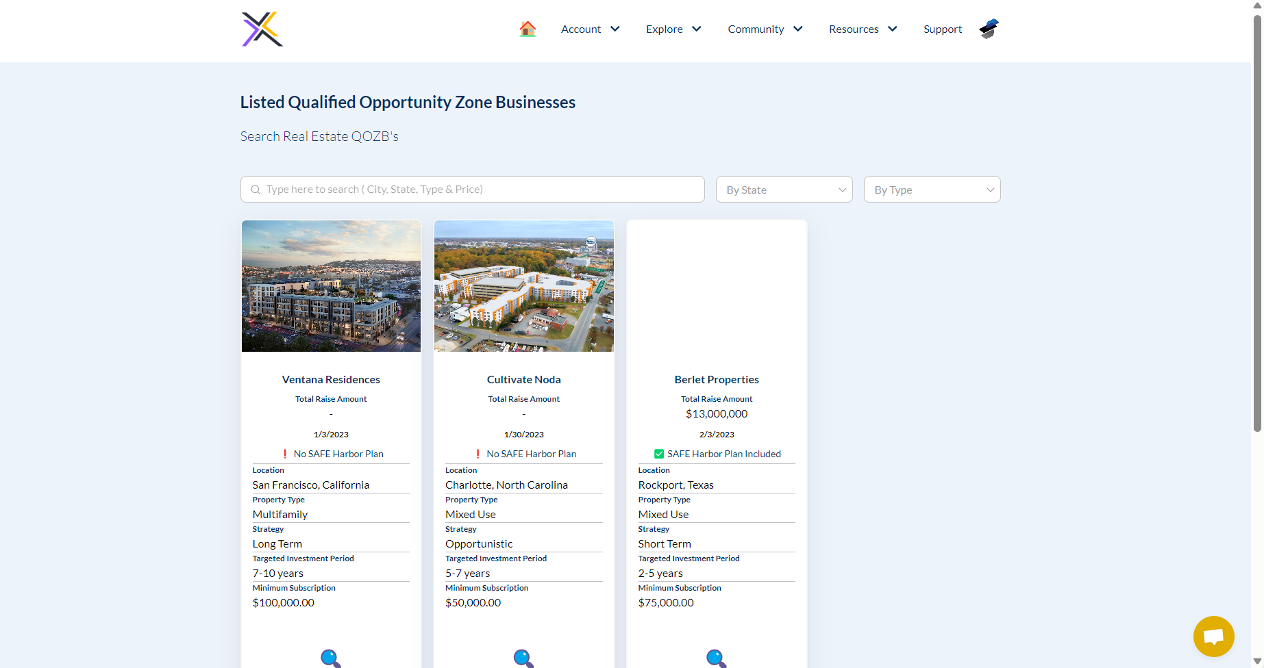Click the Support link
The image size is (1264, 668).
pyautogui.click(x=942, y=29)
